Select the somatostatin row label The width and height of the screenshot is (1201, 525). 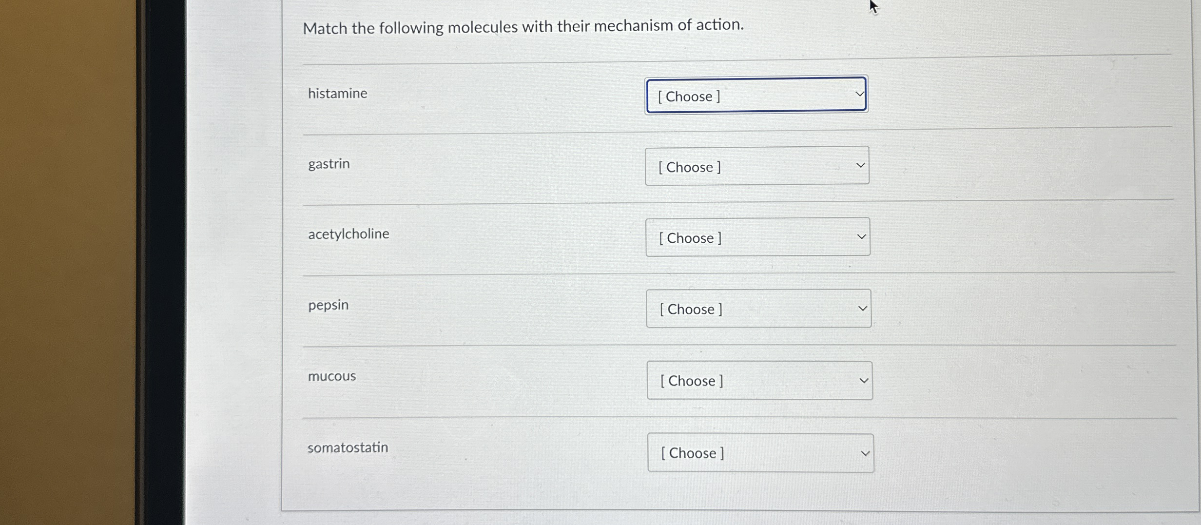pyautogui.click(x=347, y=447)
